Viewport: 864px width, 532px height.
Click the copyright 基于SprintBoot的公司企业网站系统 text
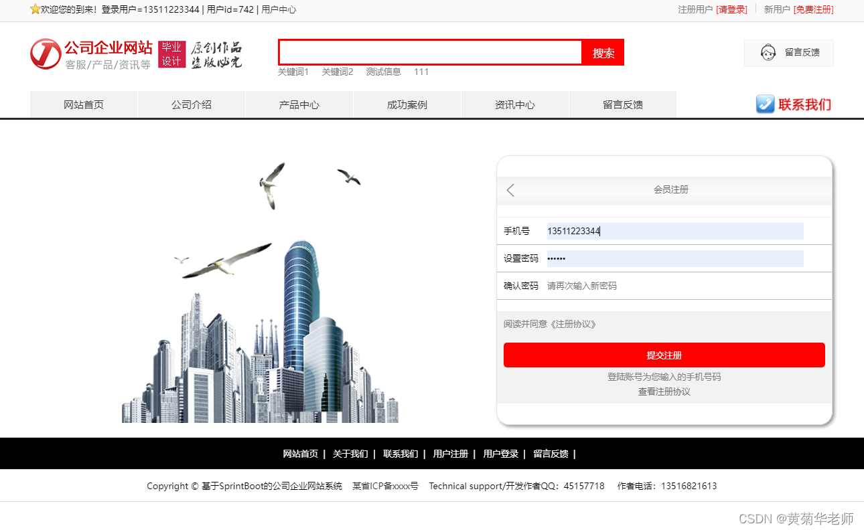272,486
